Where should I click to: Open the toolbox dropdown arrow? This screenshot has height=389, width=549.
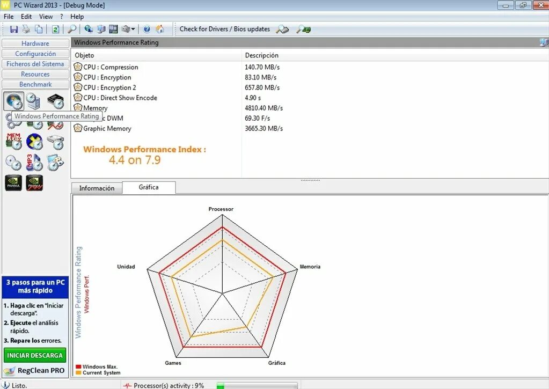click(x=133, y=29)
